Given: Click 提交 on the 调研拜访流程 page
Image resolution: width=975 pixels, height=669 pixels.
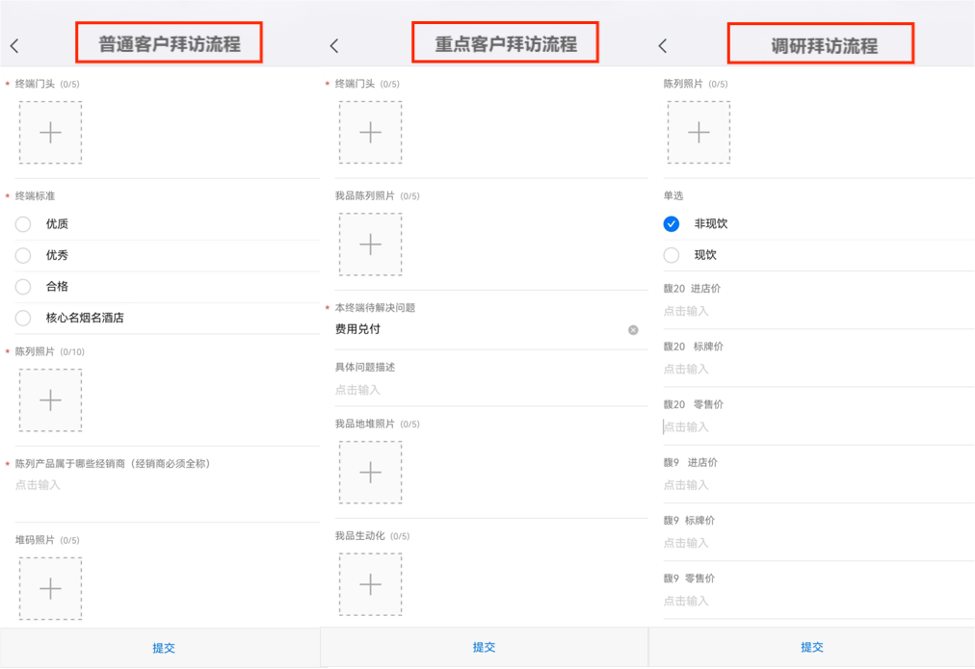Looking at the screenshot, I should (812, 648).
